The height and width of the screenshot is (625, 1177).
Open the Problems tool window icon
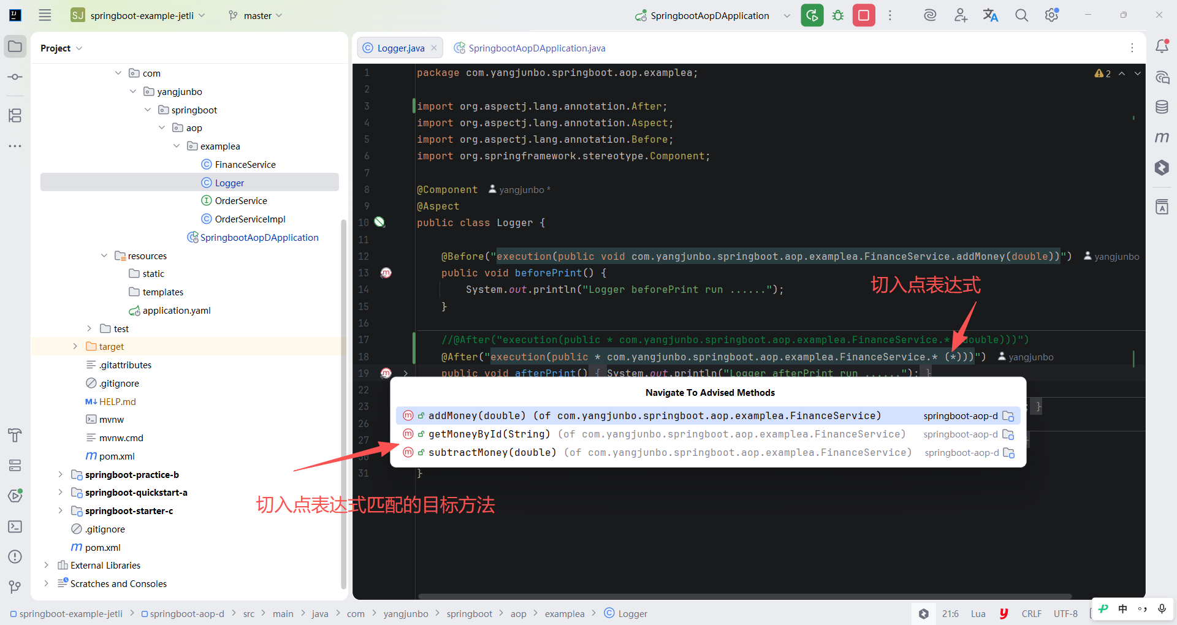pos(15,556)
